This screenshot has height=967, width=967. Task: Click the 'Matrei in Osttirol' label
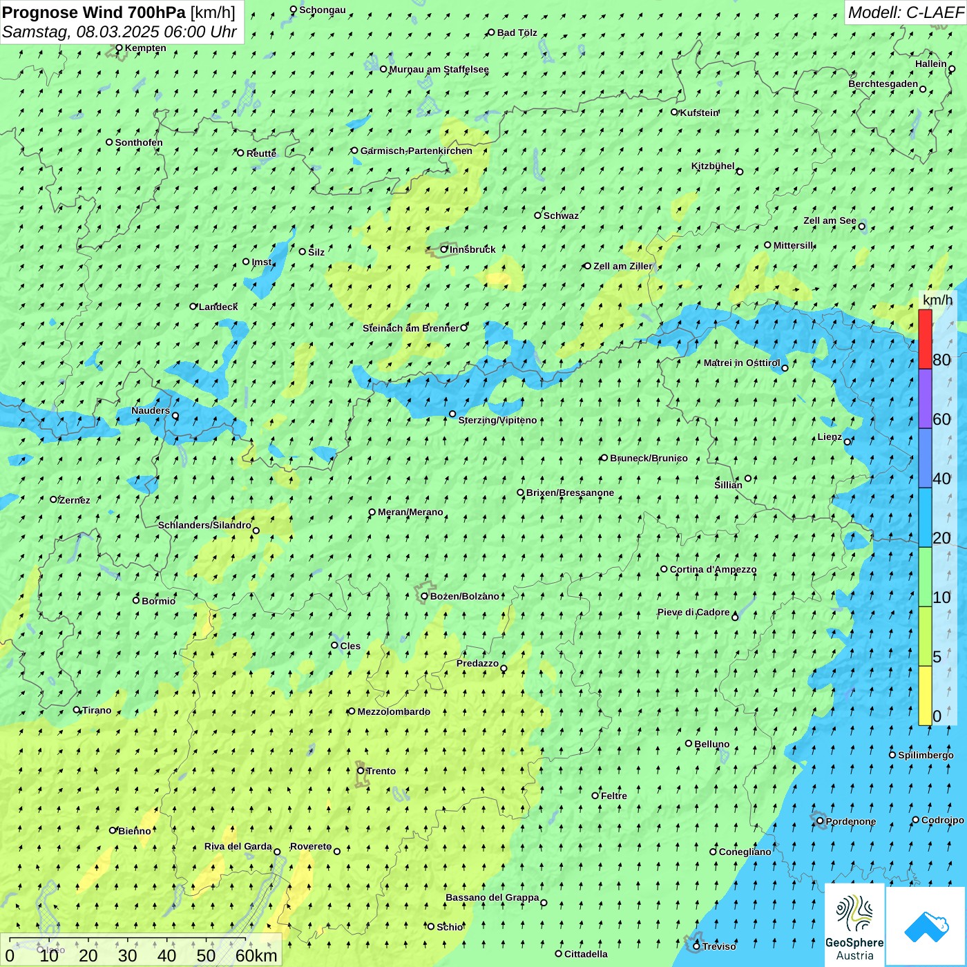(x=742, y=363)
